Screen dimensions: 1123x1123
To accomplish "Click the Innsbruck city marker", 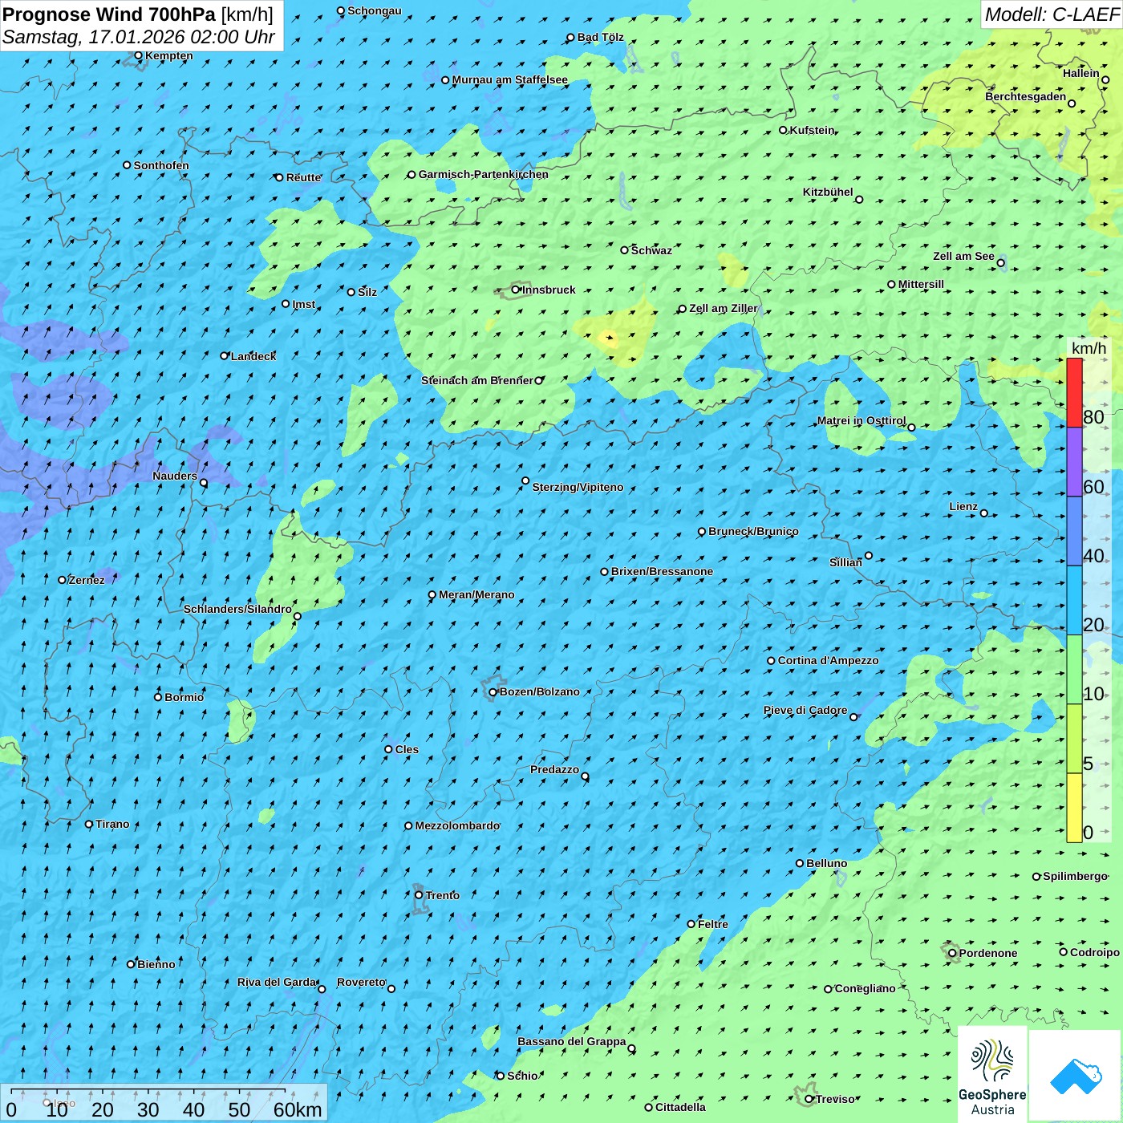I will [x=516, y=290].
